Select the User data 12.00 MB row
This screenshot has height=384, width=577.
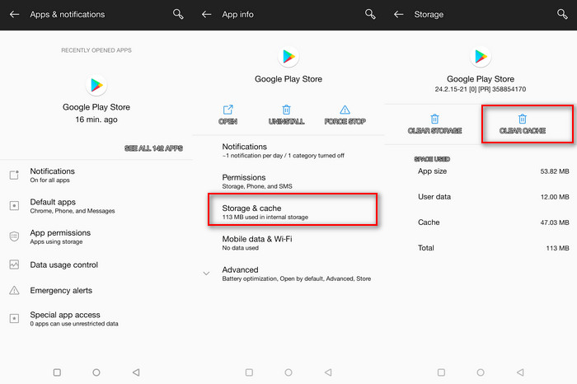click(x=493, y=197)
